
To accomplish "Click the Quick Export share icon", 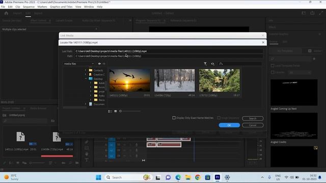I will point(312,13).
